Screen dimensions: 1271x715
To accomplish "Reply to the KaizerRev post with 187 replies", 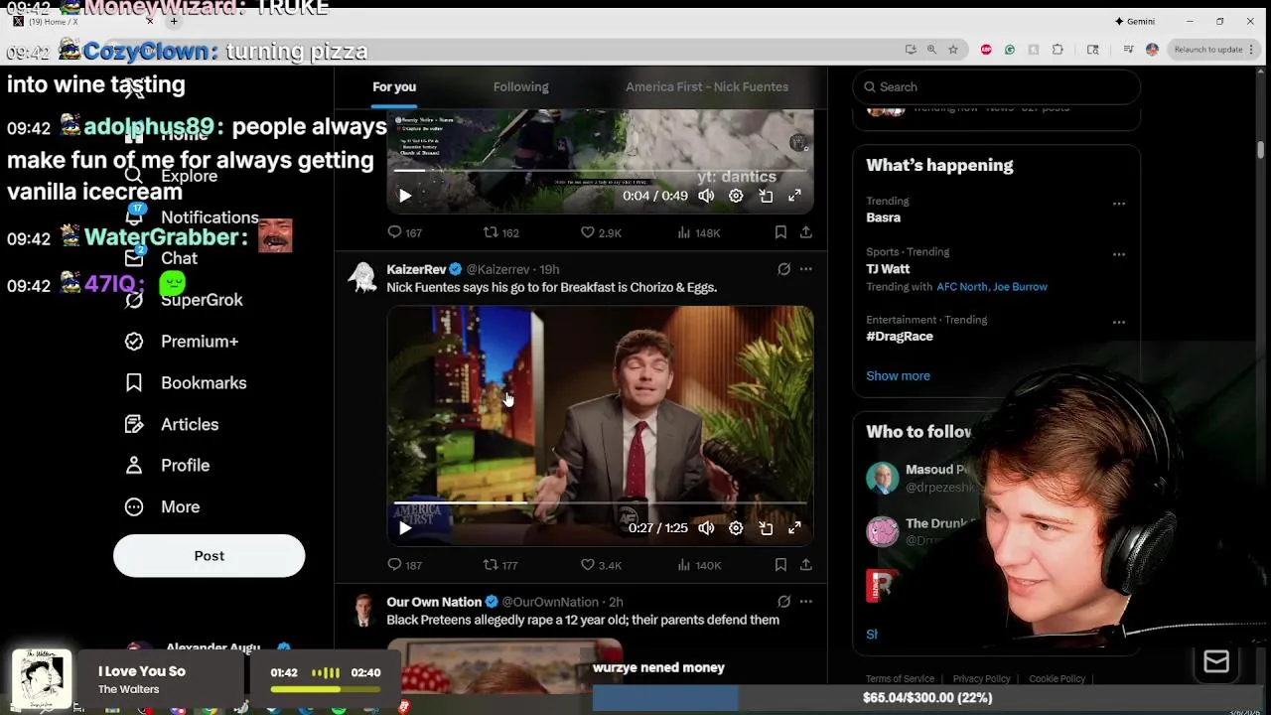I will (404, 565).
